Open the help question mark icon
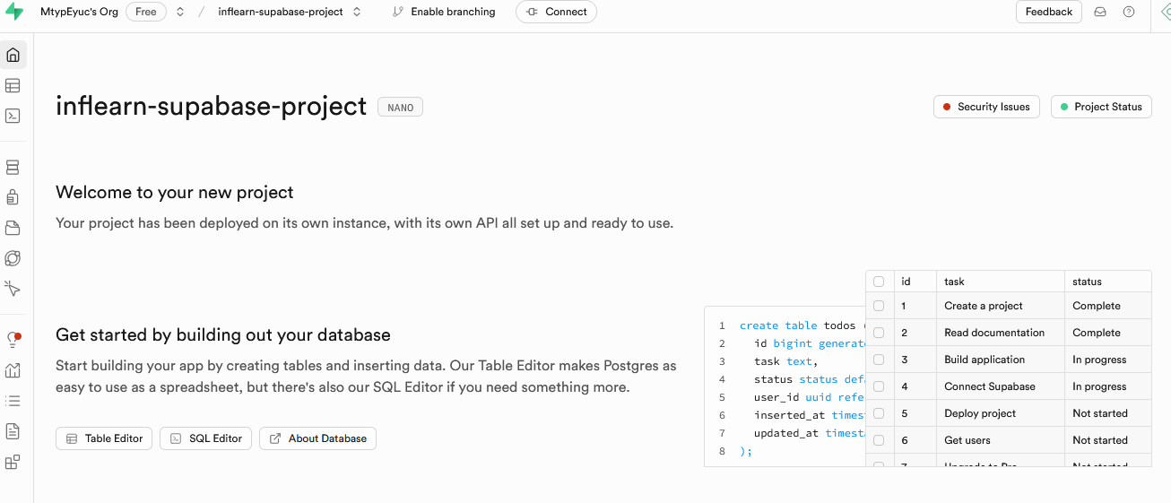 tap(1129, 12)
